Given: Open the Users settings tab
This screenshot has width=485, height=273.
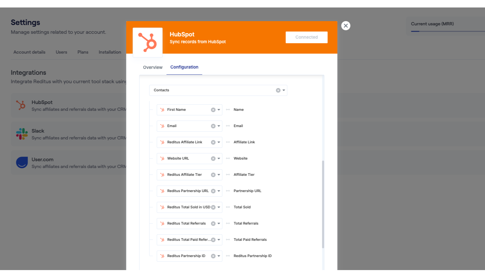Looking at the screenshot, I should pos(61,52).
